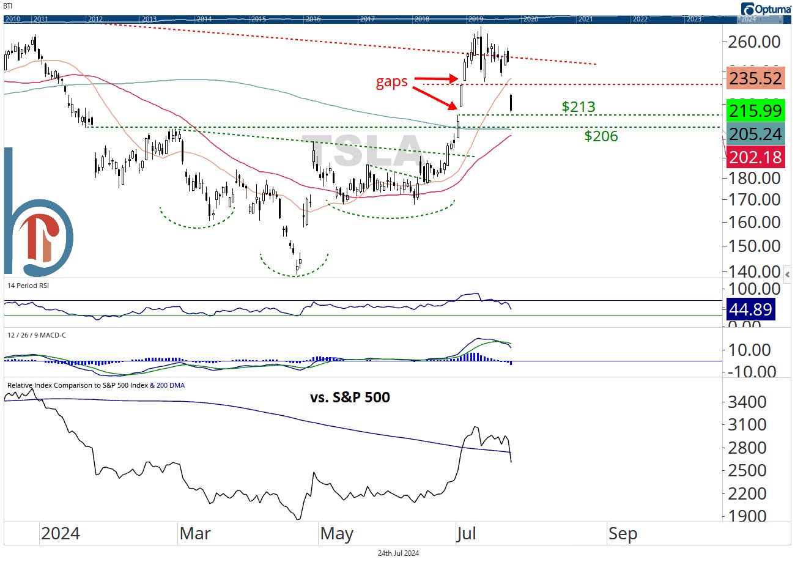Viewport: 795px width, 565px height.
Task: Jump to 2012 in the timeline bar
Action: (95, 19)
